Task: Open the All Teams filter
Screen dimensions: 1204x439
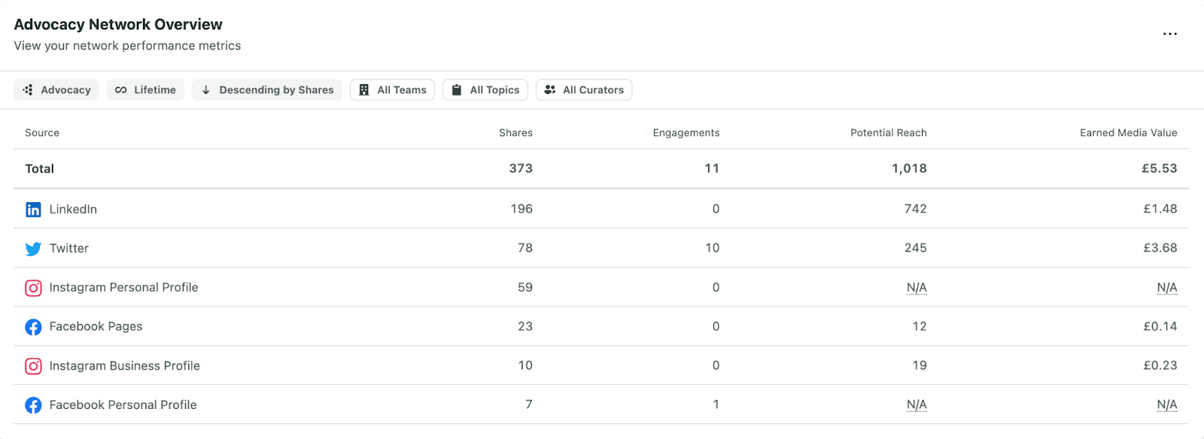Action: (x=392, y=90)
